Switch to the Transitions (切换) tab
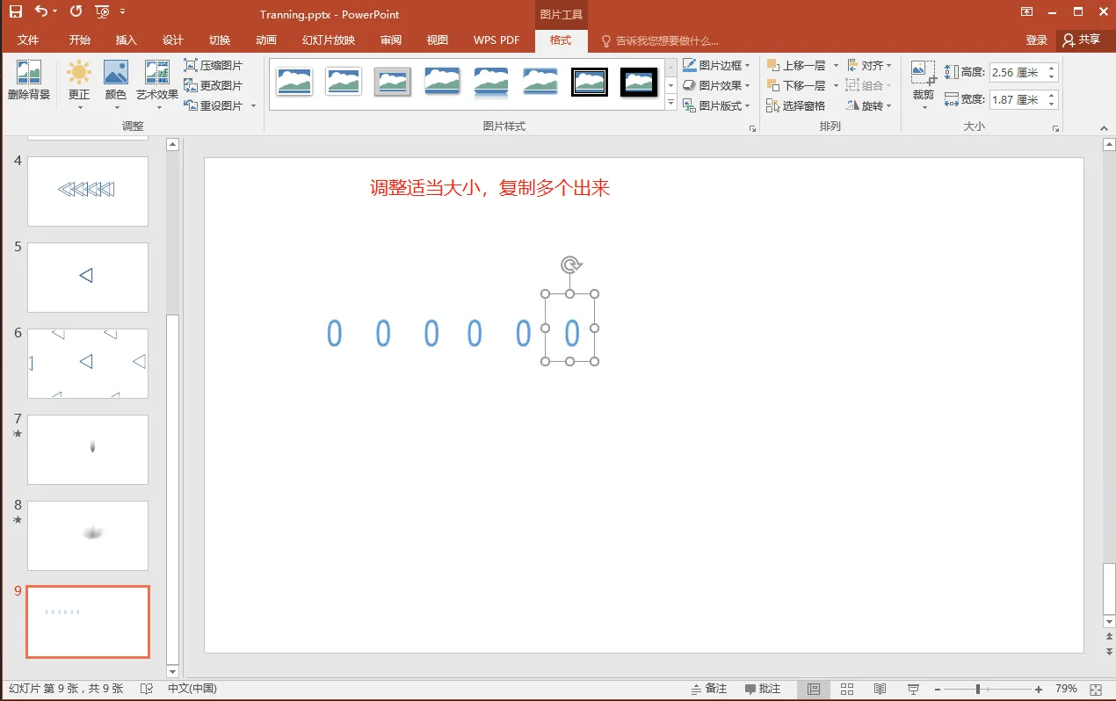The image size is (1116, 701). point(220,40)
